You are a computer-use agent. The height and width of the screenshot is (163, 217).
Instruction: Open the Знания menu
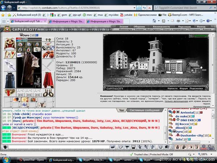[x=124, y=26]
